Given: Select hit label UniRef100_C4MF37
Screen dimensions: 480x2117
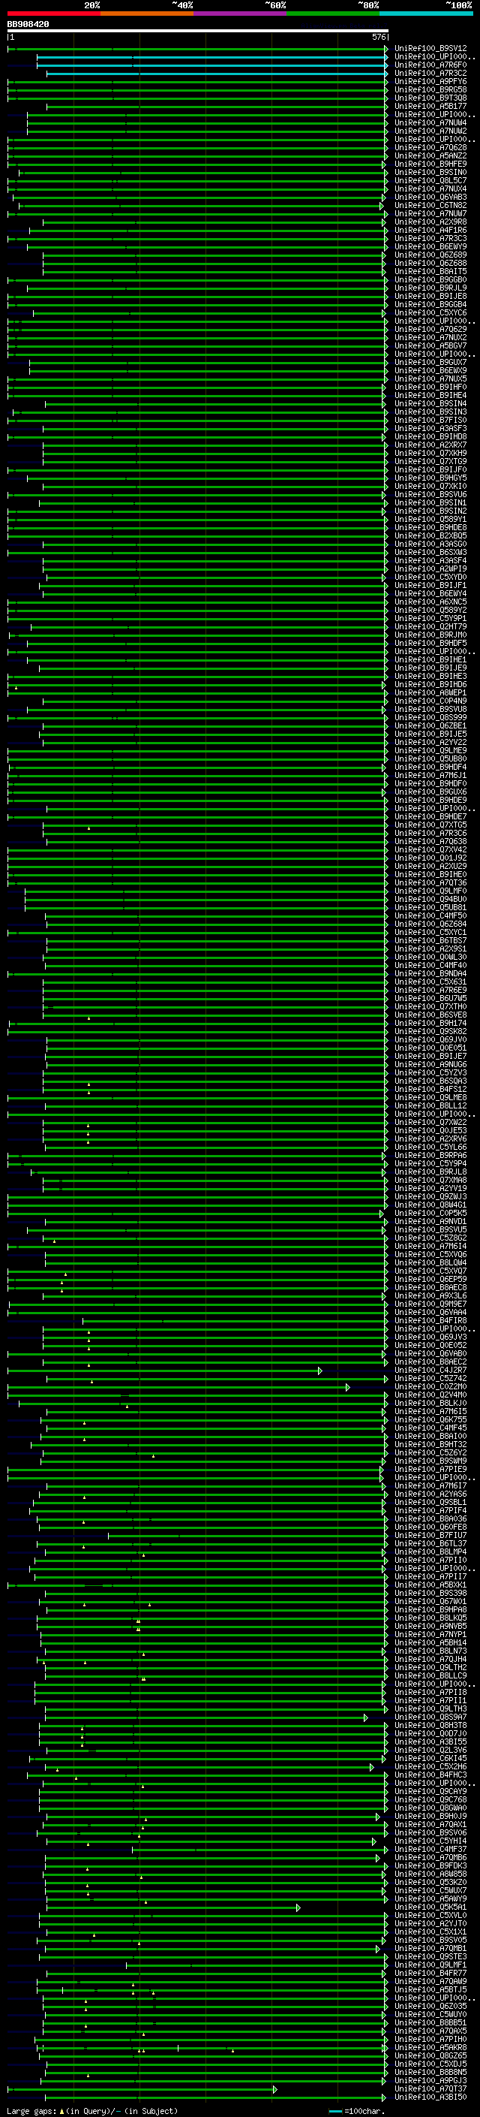Looking at the screenshot, I should (x=430, y=1849).
